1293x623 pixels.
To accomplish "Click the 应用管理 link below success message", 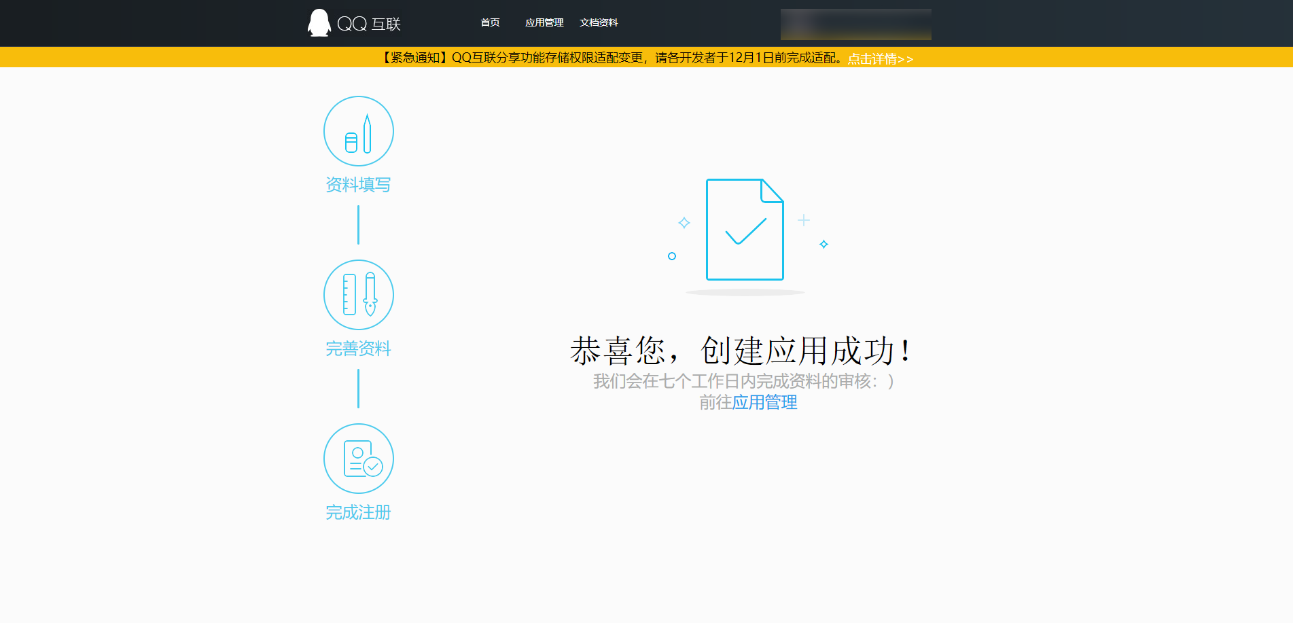I will click(764, 403).
